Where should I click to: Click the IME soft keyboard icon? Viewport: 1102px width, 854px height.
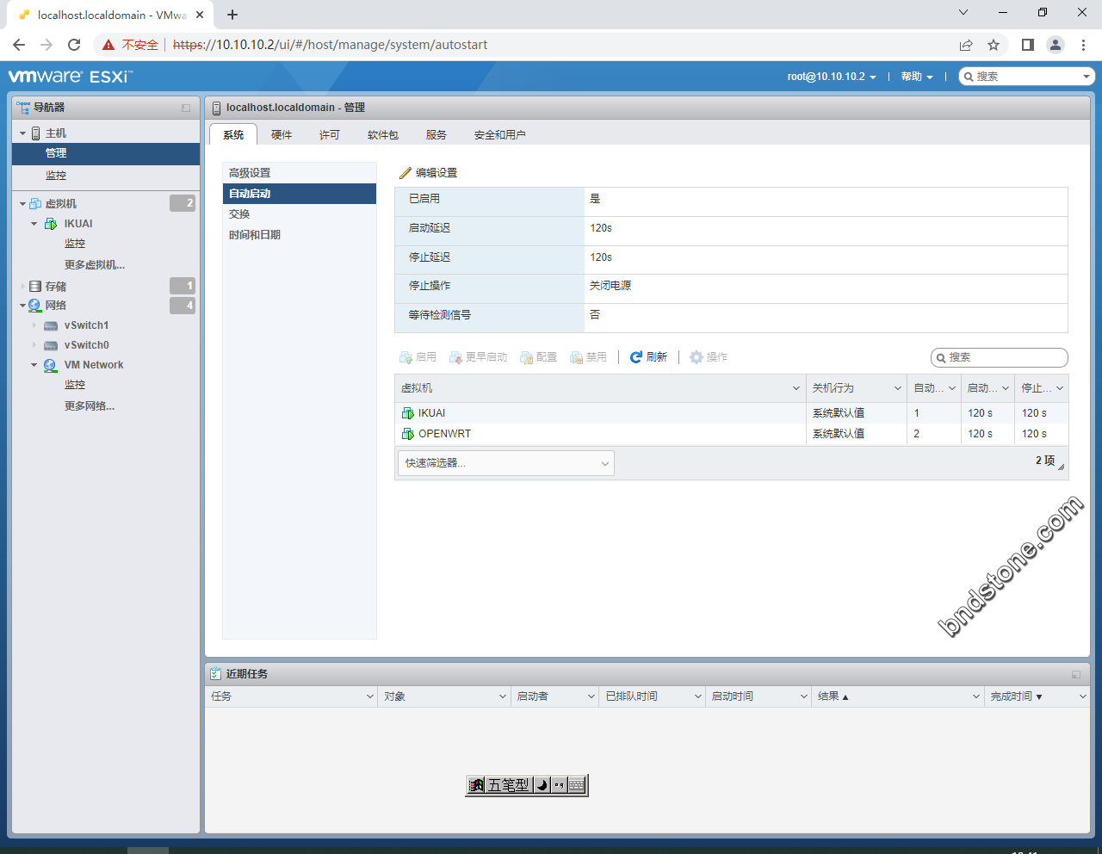(577, 785)
